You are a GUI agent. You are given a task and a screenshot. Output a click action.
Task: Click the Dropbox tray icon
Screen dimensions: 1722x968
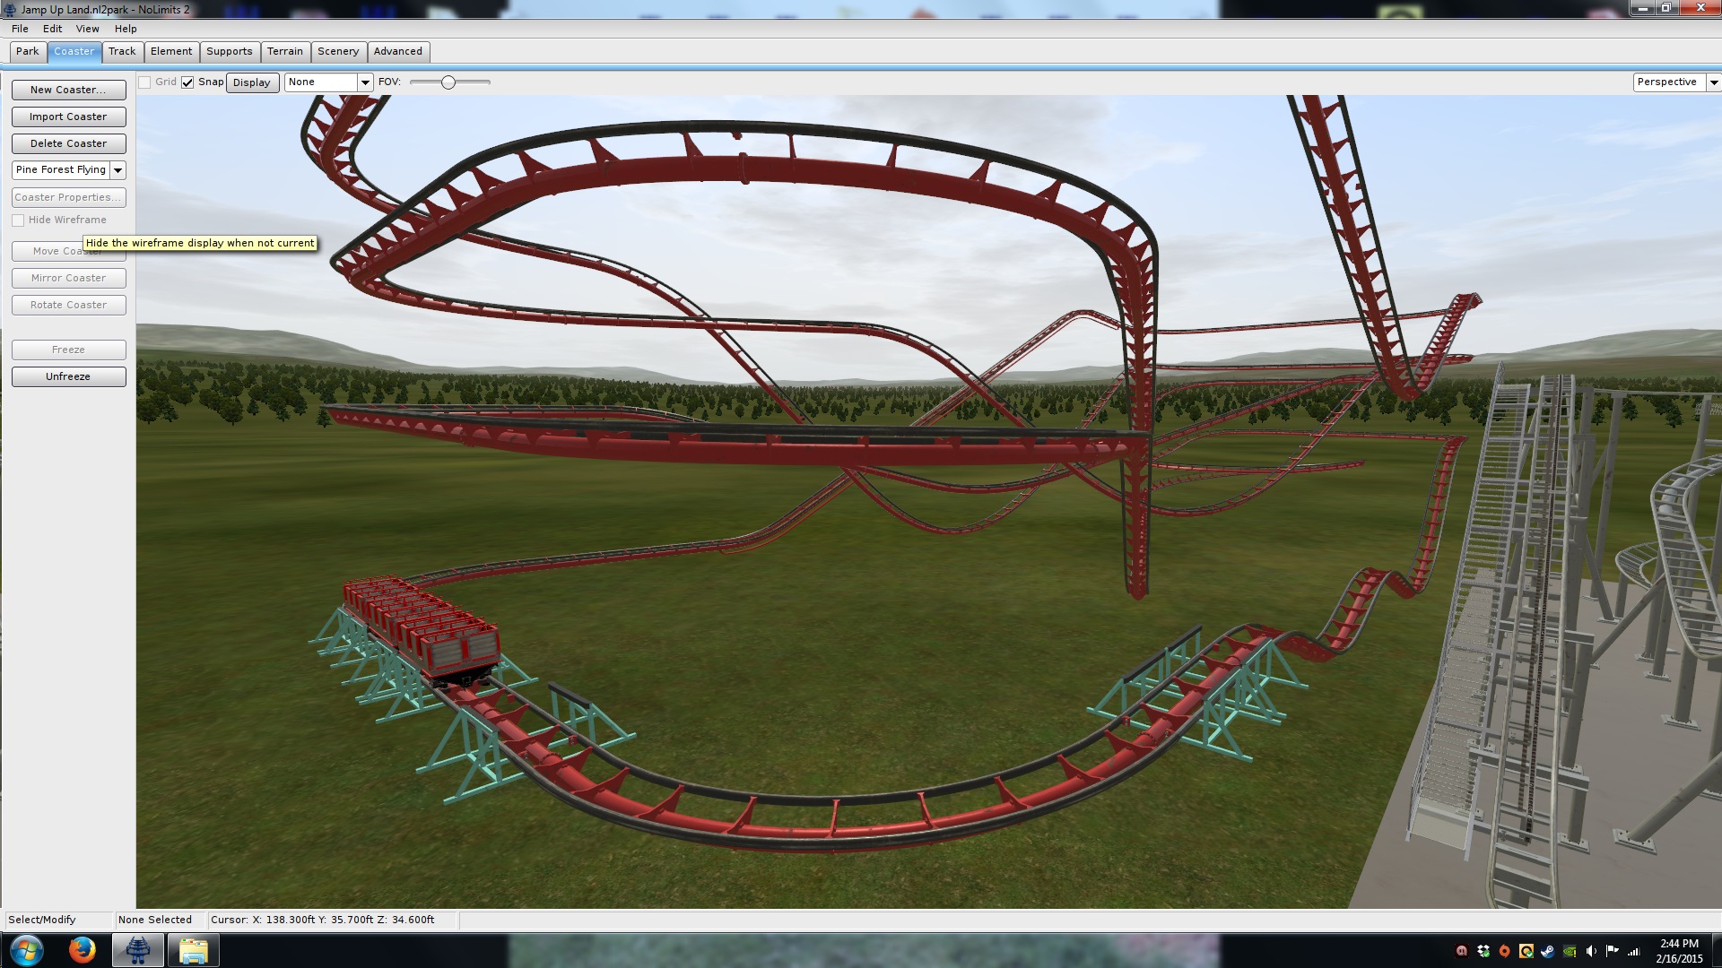(1483, 951)
